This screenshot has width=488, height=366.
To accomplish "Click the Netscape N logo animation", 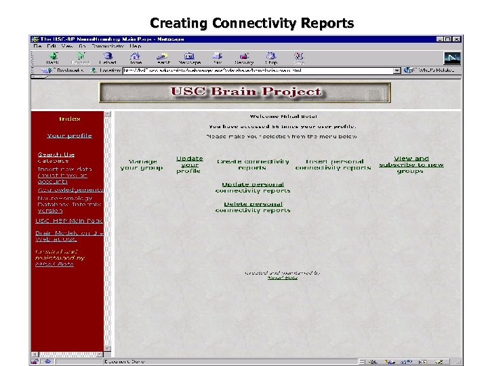I will pyautogui.click(x=452, y=58).
